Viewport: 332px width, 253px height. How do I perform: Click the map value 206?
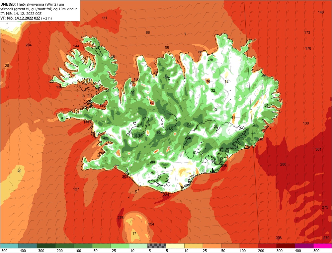[x=279, y=238]
